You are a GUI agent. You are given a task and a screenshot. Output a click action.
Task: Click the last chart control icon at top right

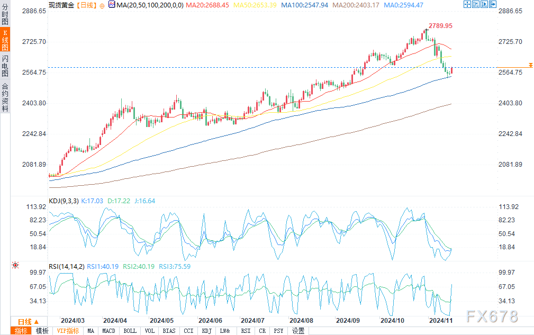(x=494, y=5)
